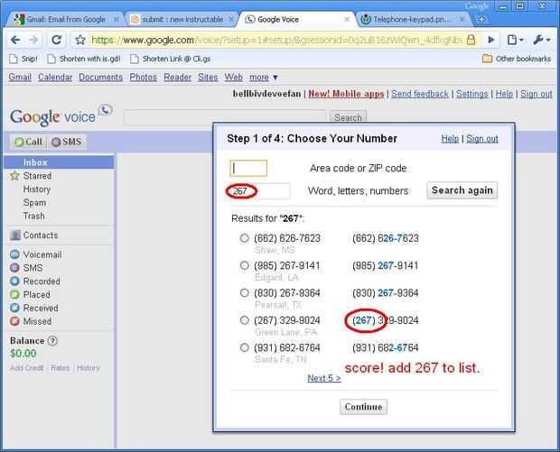Open Starred folder with star icon
This screenshot has width=560, height=452.
14,176
